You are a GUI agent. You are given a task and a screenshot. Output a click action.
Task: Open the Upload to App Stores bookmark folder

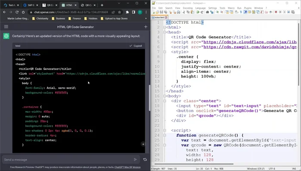coord(114,19)
